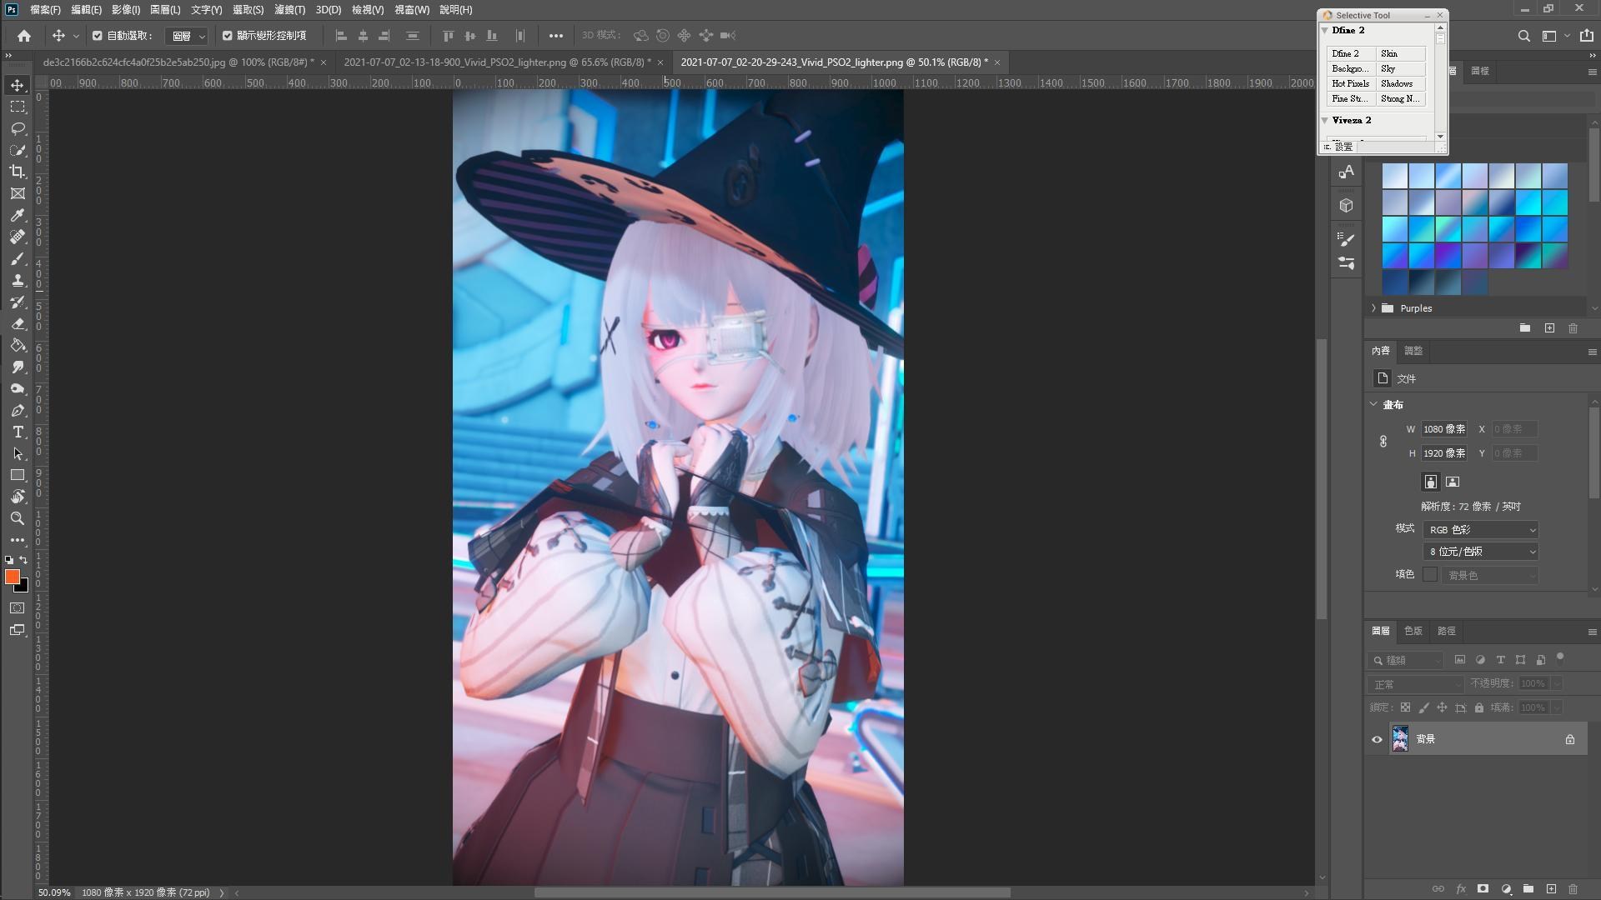The width and height of the screenshot is (1601, 900).
Task: Select the Frame tool
Action: click(x=18, y=193)
